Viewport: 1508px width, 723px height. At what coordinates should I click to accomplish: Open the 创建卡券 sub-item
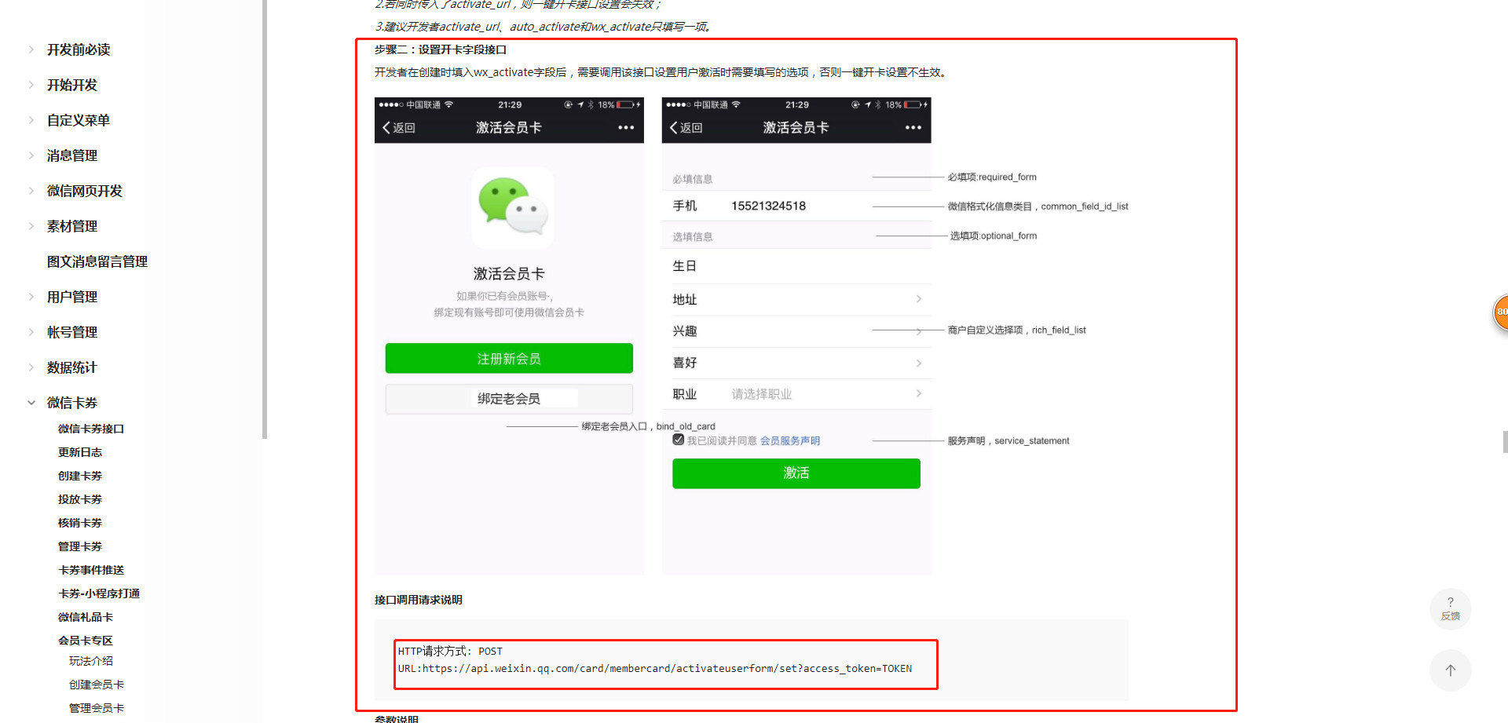80,476
